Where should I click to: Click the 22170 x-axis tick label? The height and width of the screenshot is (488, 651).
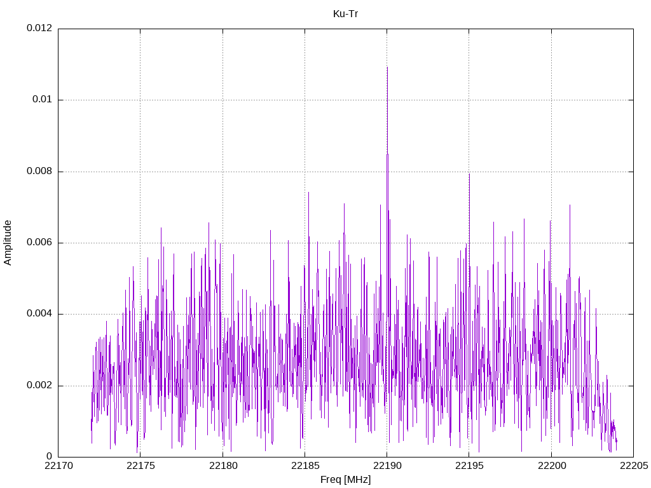58,466
